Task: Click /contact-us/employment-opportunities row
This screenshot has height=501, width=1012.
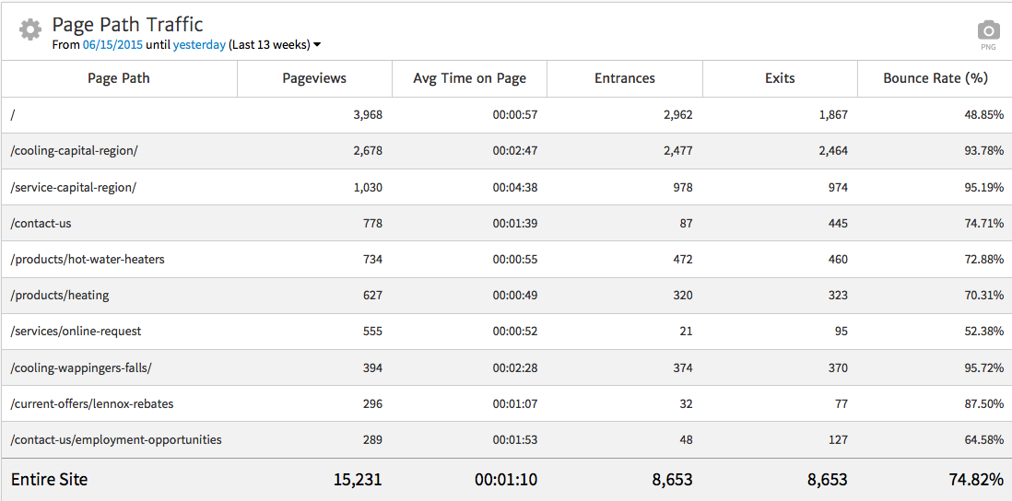Action: click(x=116, y=440)
